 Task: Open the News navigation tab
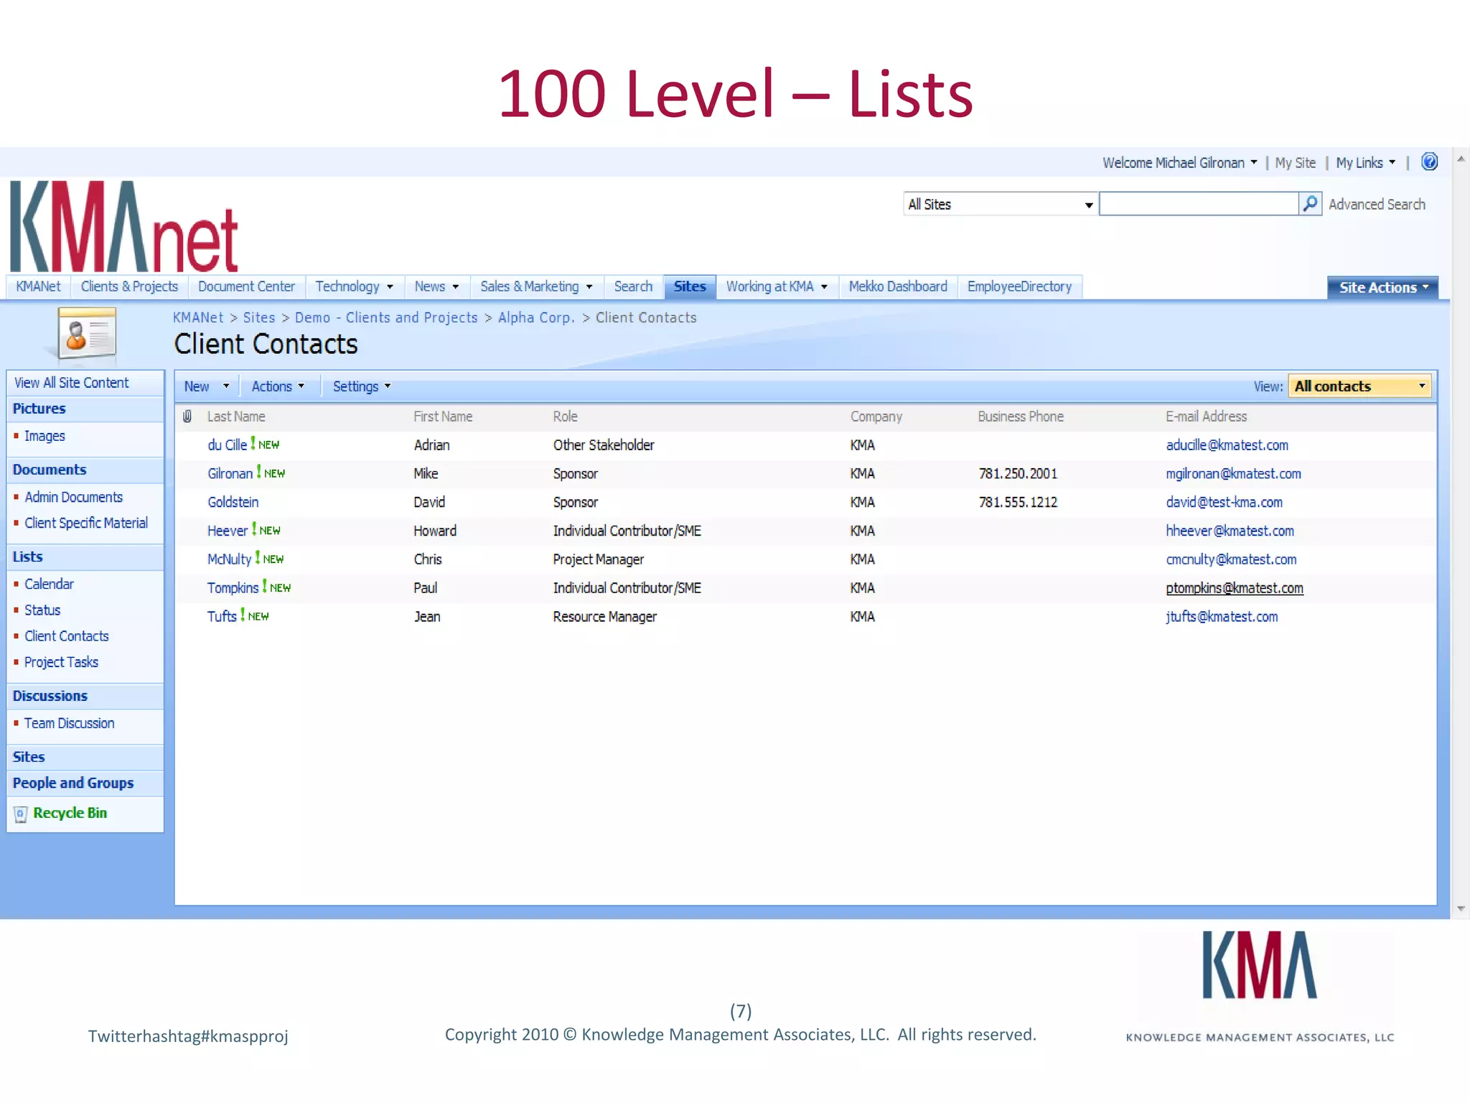point(436,287)
